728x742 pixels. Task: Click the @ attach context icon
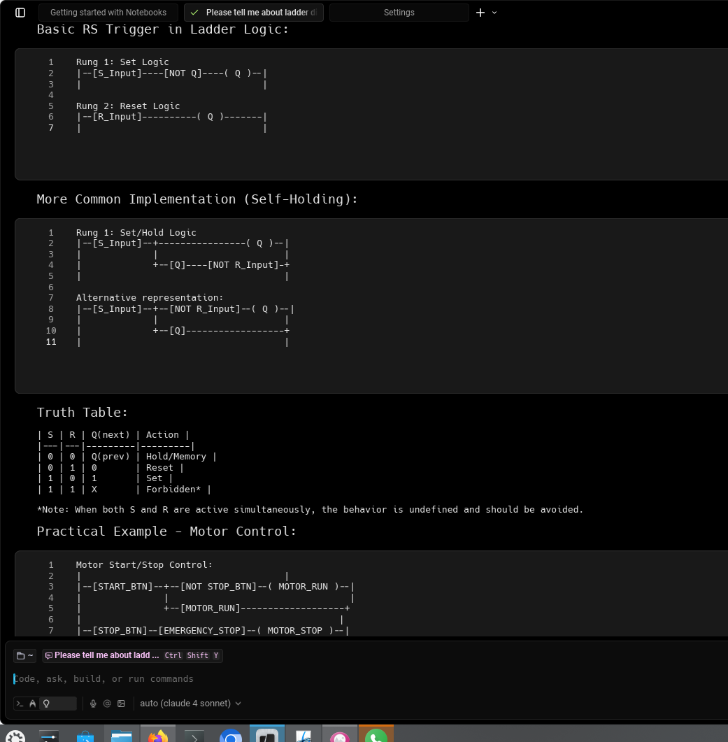(107, 704)
